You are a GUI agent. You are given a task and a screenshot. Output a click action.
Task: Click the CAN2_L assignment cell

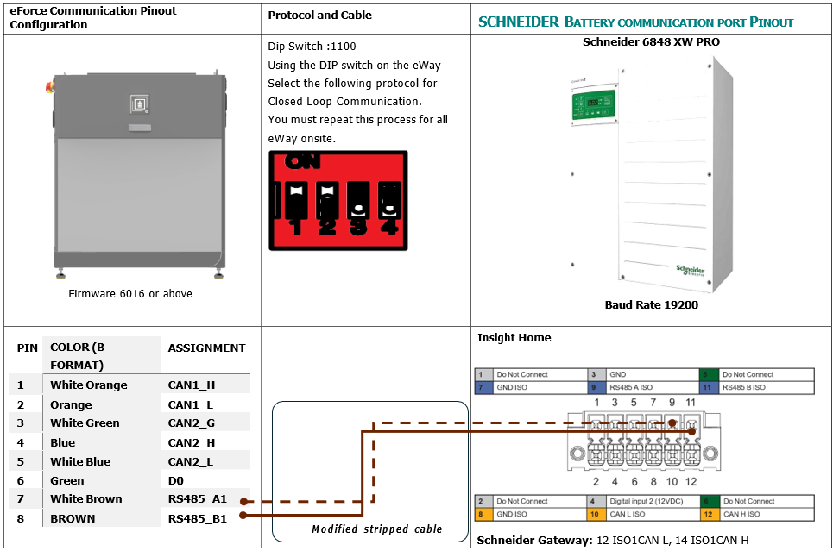tap(190, 462)
